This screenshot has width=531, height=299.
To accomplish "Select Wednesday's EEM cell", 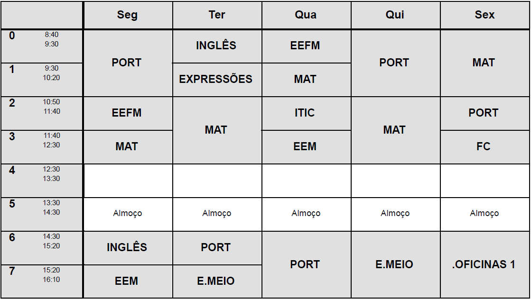I will pyautogui.click(x=305, y=146).
